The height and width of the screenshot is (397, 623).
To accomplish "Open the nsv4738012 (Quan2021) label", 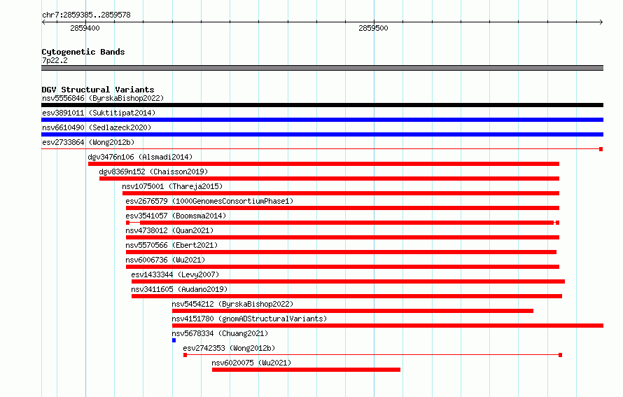I will point(169,230).
